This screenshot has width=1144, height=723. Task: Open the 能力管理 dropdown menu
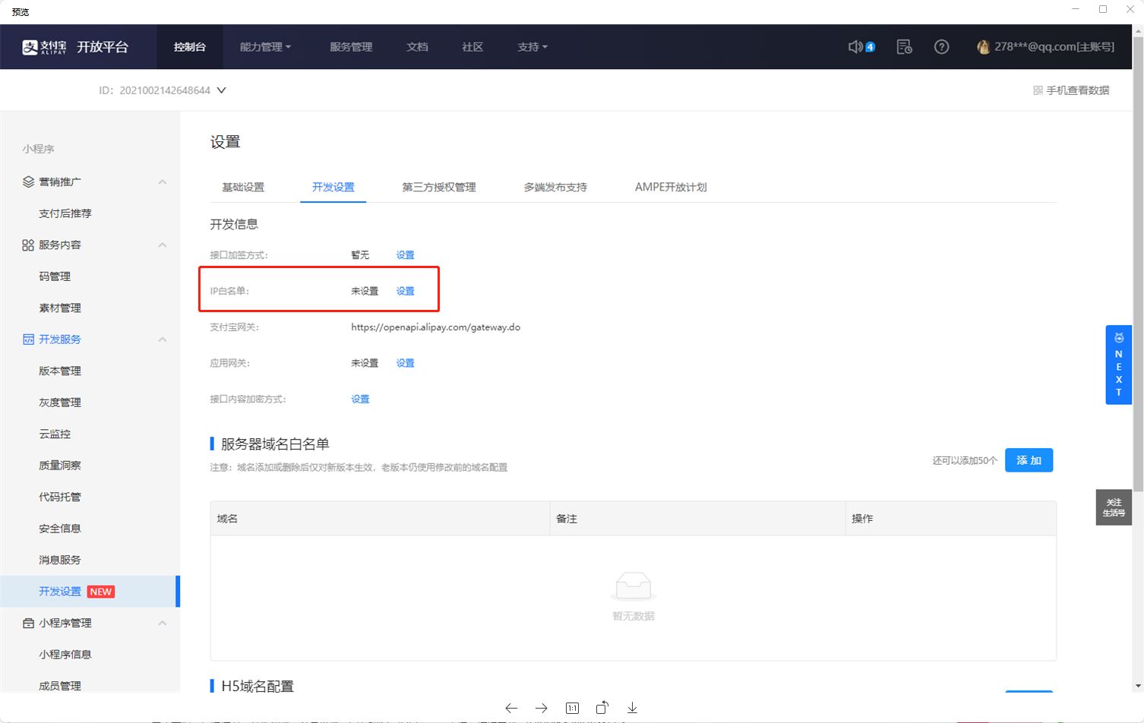pos(265,47)
